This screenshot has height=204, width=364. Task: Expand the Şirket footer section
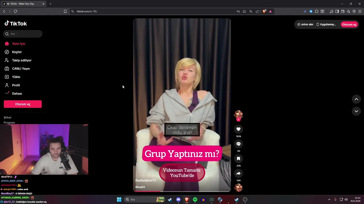8,117
